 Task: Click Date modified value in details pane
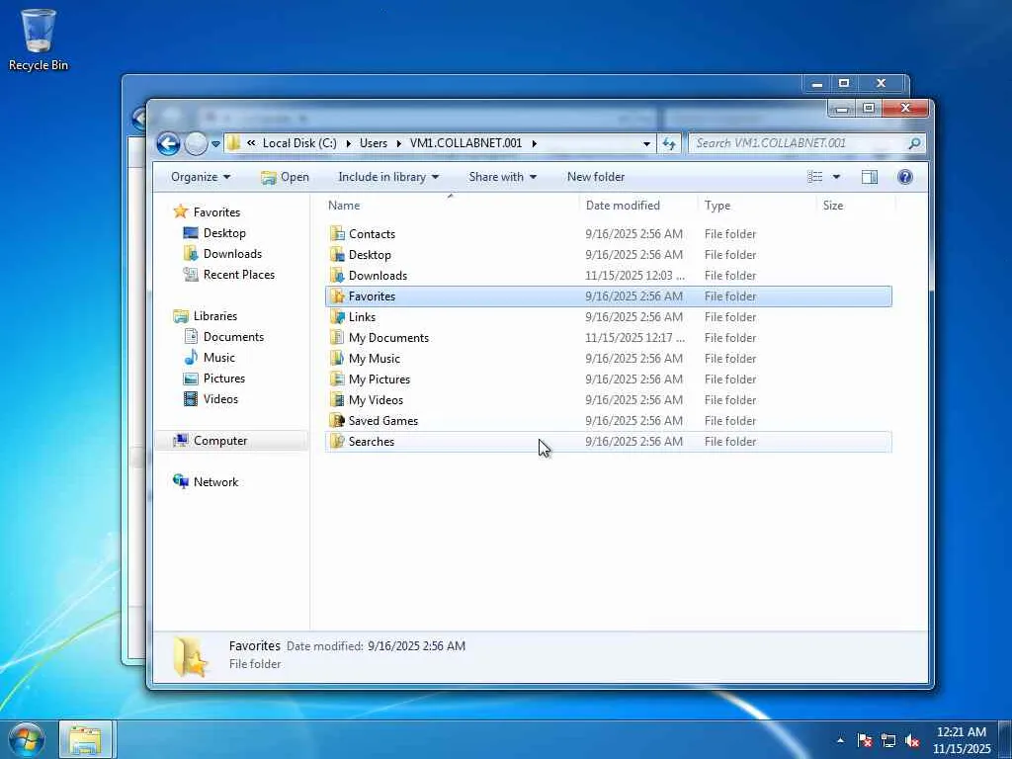416,646
